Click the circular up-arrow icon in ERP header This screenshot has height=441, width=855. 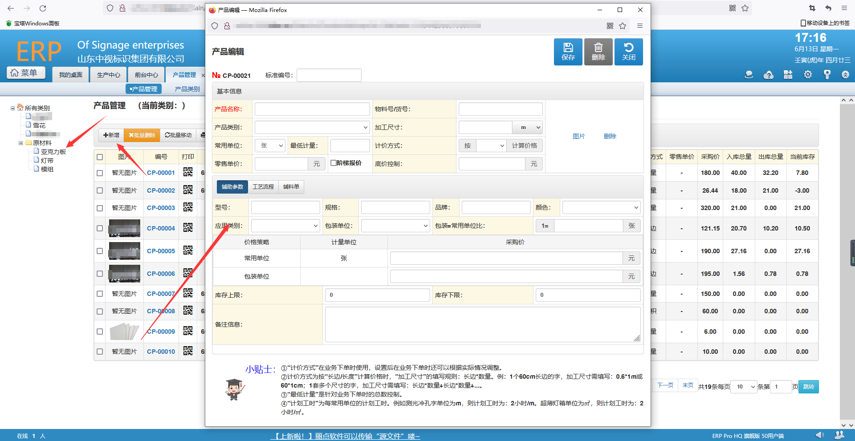(845, 75)
